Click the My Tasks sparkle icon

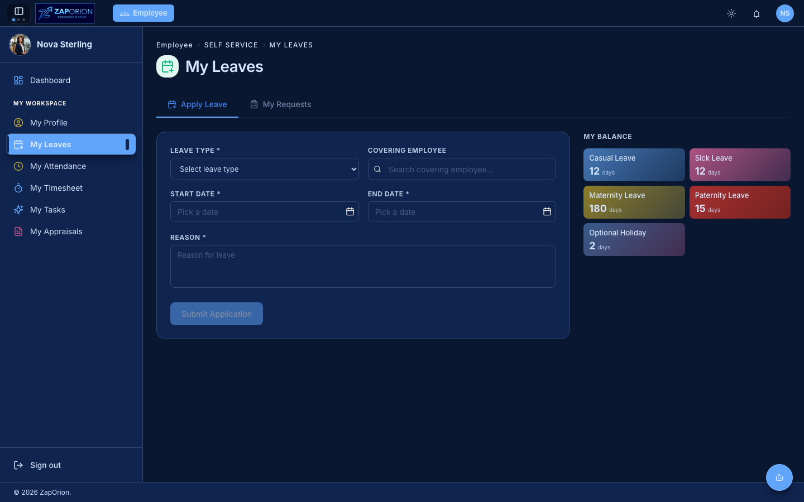pyautogui.click(x=18, y=210)
